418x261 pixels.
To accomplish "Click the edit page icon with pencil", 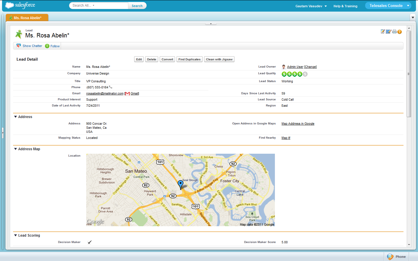I will coord(383,31).
